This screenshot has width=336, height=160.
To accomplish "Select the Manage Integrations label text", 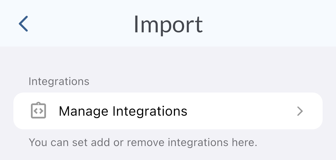I will pyautogui.click(x=123, y=111).
